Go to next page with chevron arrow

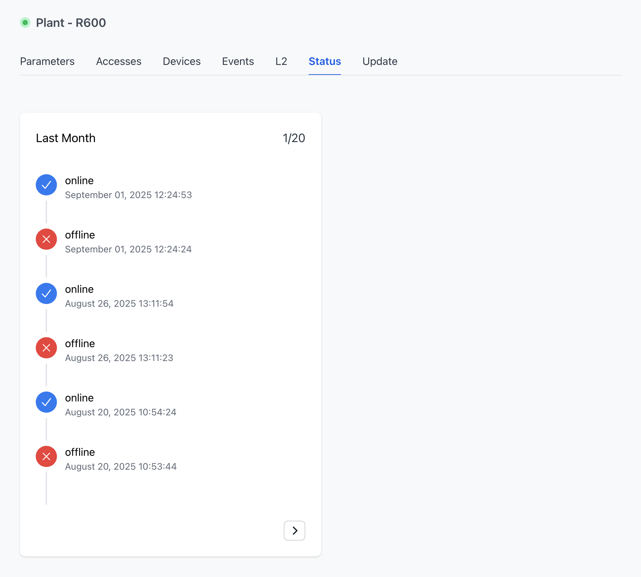point(294,531)
